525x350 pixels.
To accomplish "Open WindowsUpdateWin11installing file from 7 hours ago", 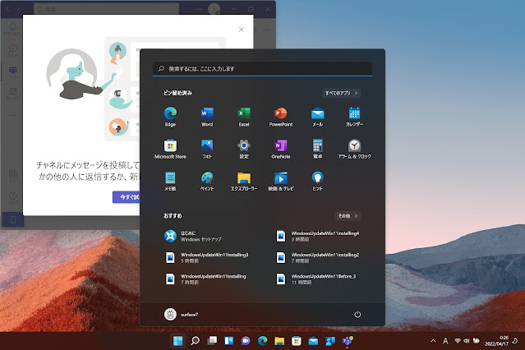I will (x=208, y=279).
